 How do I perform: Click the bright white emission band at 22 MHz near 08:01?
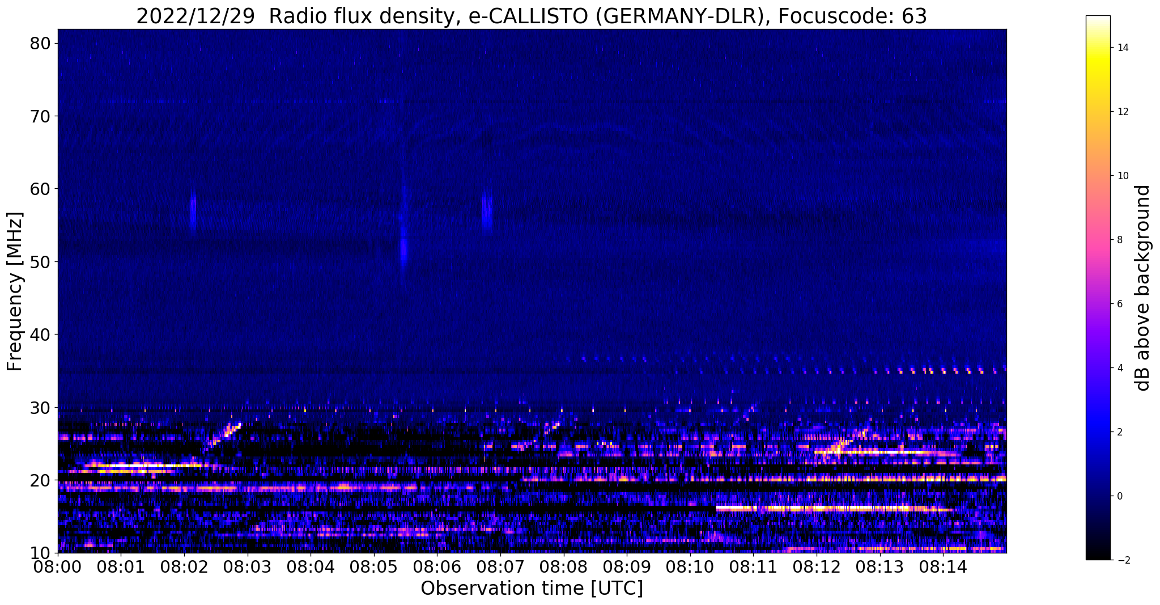[150, 466]
